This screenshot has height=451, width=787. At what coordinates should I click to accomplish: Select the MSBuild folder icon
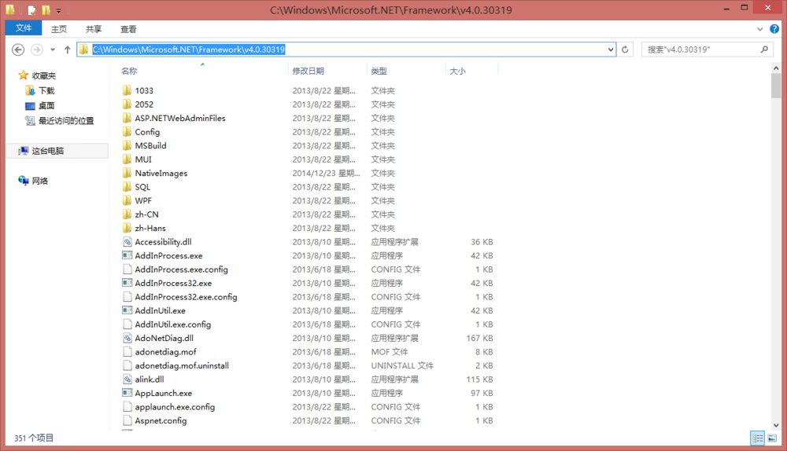[x=127, y=145]
